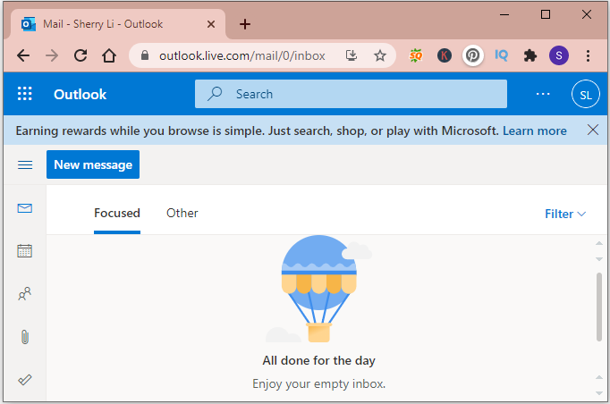View site info via the padlock icon
This screenshot has height=404, width=610.
point(145,55)
